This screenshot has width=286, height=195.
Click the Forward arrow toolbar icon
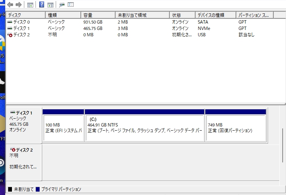19,4
